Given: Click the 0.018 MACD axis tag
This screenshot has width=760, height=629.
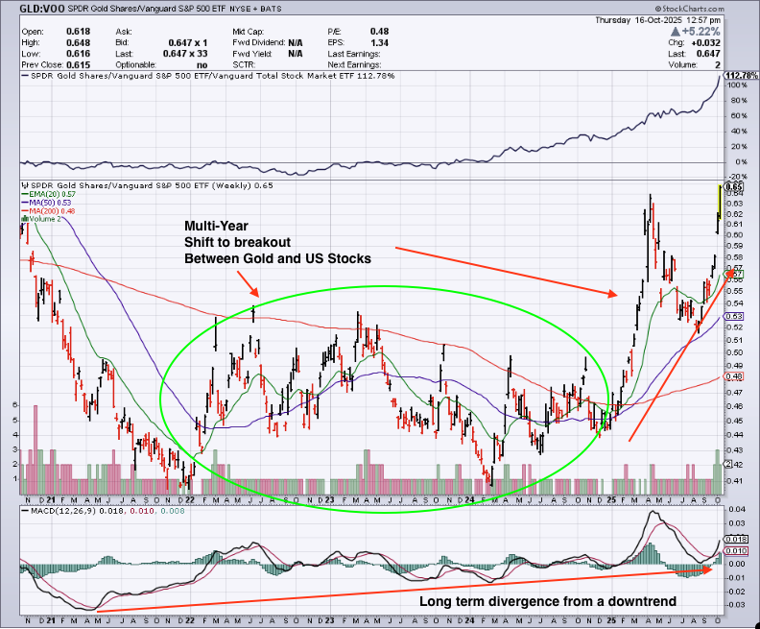Looking at the screenshot, I should [738, 540].
